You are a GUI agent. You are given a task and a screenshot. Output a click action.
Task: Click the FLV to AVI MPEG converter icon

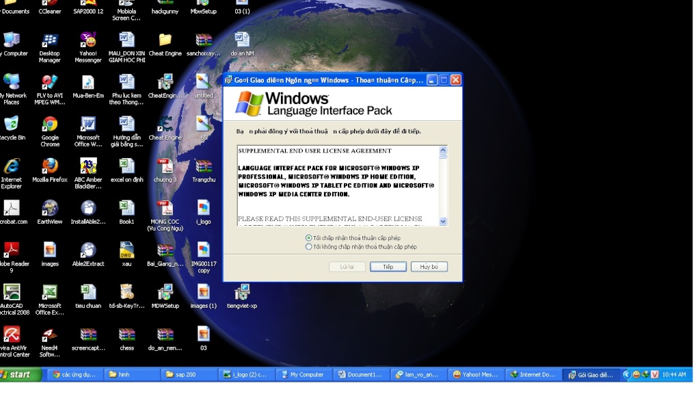50,90
